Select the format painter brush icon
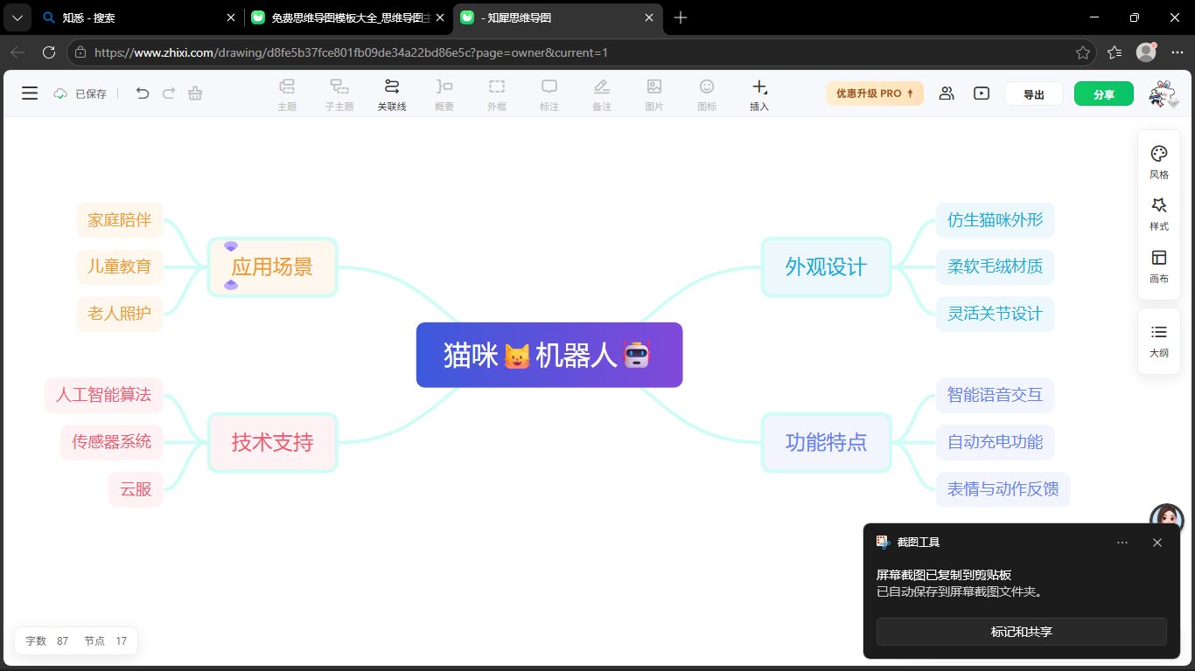Image resolution: width=1195 pixels, height=671 pixels. 195,93
